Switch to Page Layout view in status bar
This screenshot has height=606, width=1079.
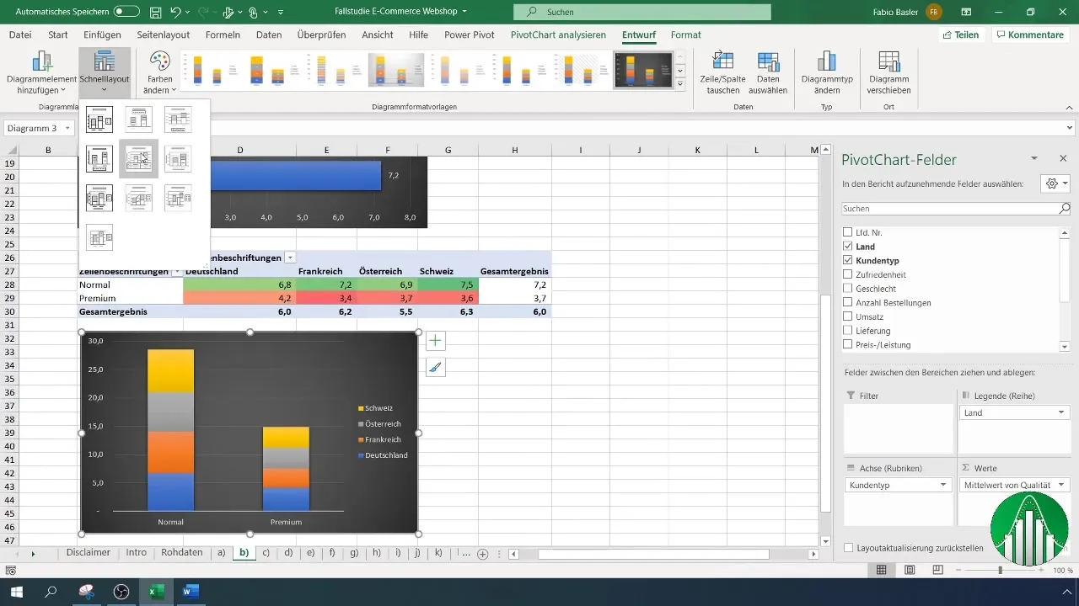click(x=910, y=570)
